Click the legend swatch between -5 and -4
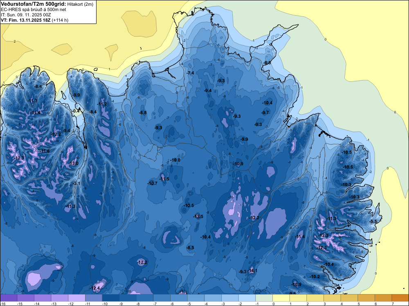Image resolution: width=409 pixels, height=306 pixels. (x=196, y=298)
